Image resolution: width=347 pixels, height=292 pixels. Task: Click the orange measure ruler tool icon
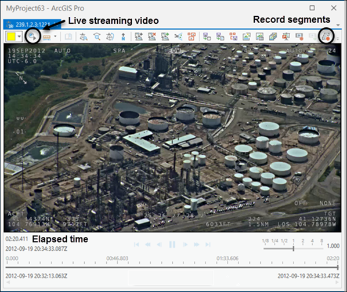click(x=47, y=37)
